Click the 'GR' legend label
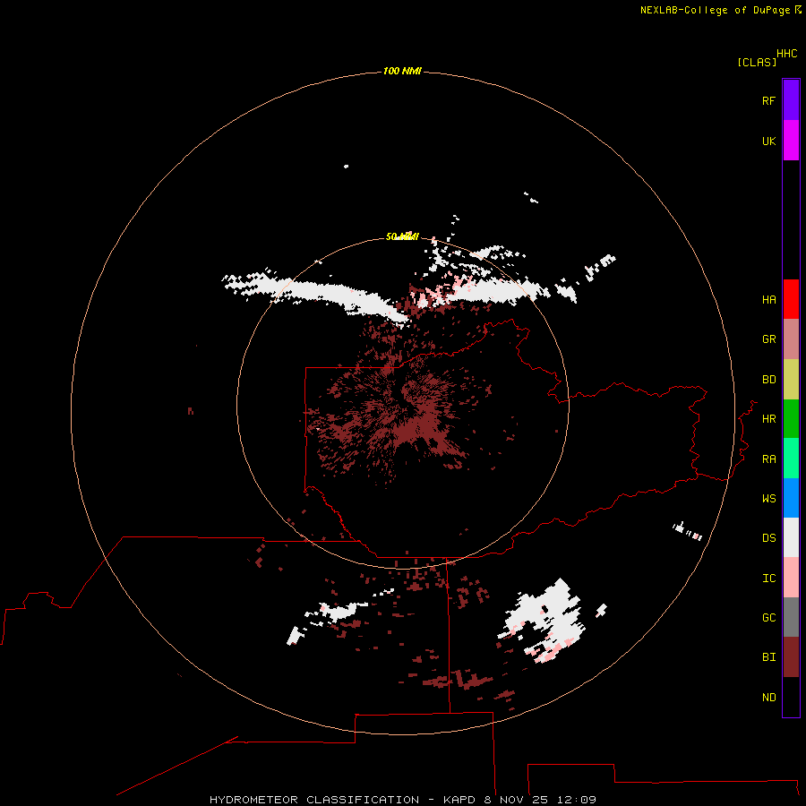This screenshot has width=806, height=806. (768, 339)
